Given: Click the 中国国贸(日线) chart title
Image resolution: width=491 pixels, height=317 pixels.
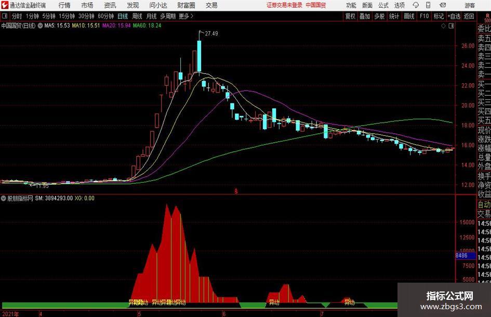Looking at the screenshot, I should [18, 26].
